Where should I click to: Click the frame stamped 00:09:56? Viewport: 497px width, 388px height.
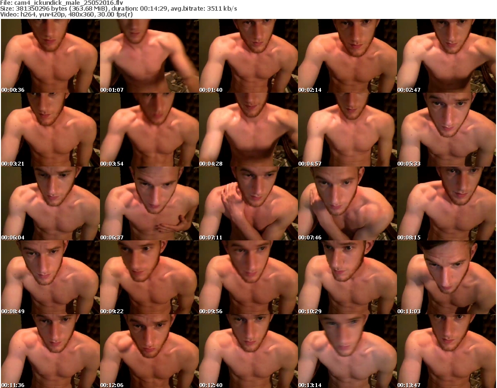coord(248,277)
